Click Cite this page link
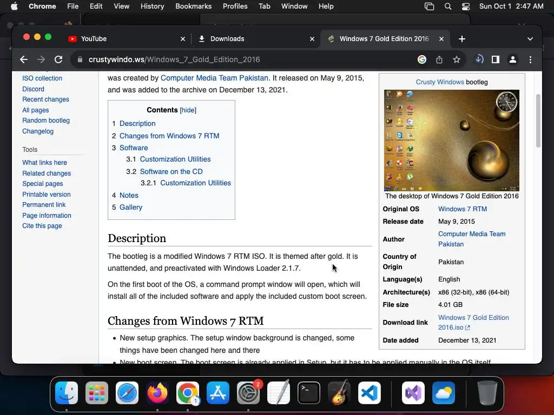Viewport: 554px width, 415px height. 42,226
